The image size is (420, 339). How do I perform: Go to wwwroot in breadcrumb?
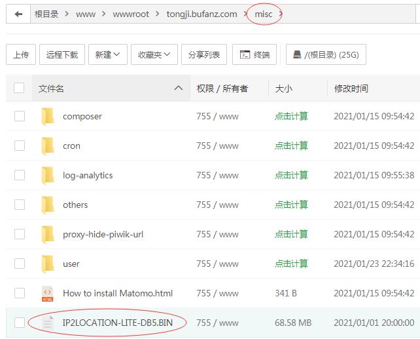point(131,14)
